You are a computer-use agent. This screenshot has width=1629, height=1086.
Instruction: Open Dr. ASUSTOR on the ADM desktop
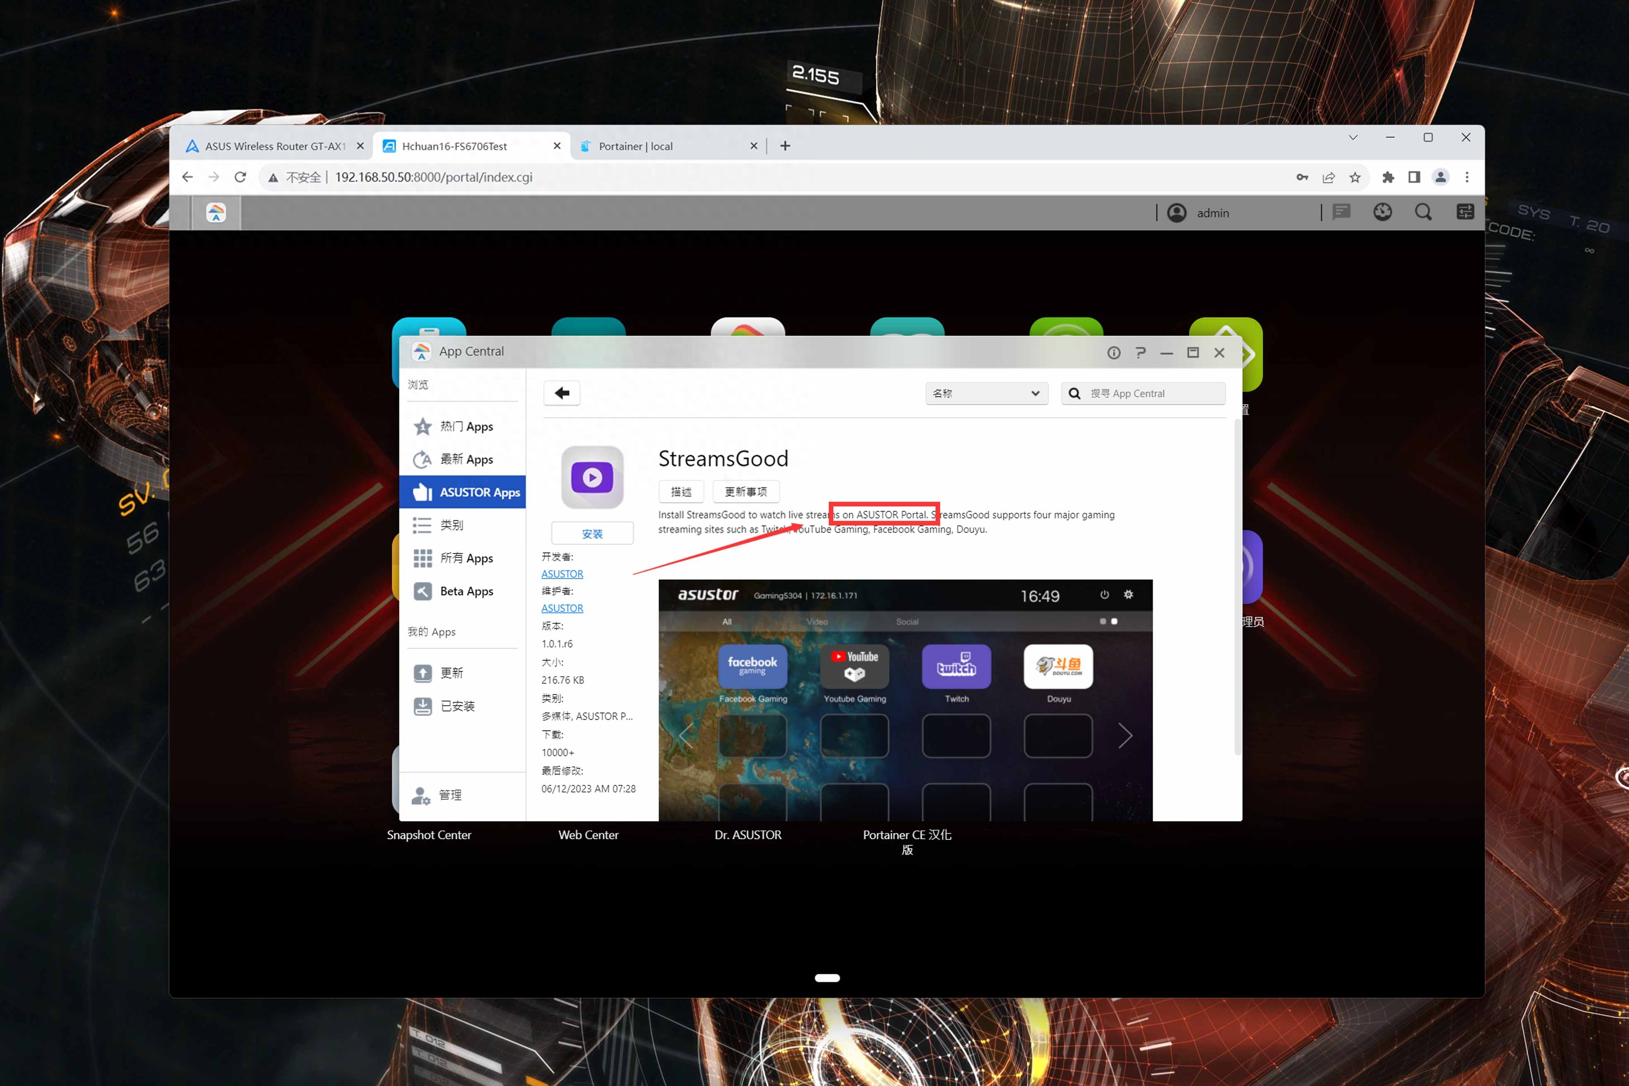click(748, 835)
